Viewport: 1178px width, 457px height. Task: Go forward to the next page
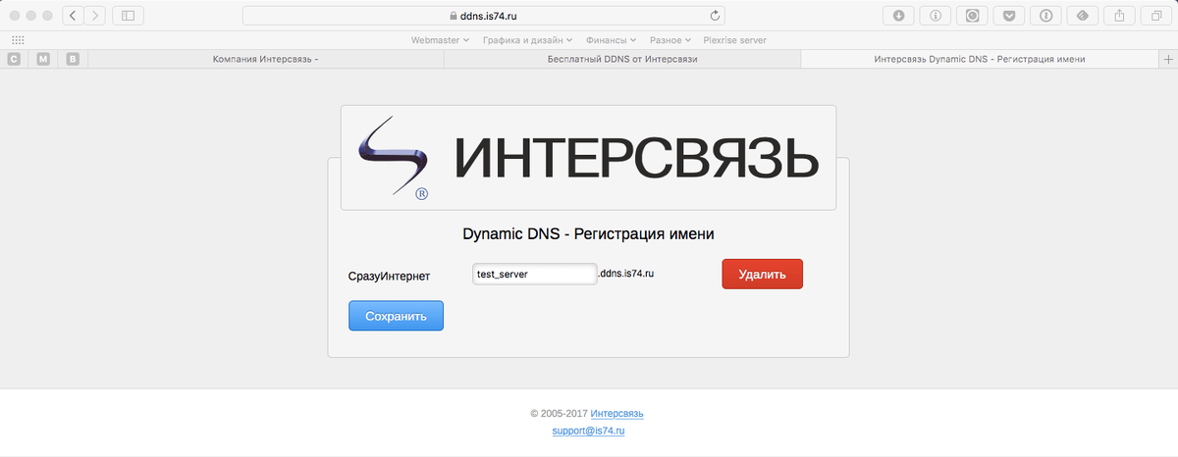click(96, 16)
